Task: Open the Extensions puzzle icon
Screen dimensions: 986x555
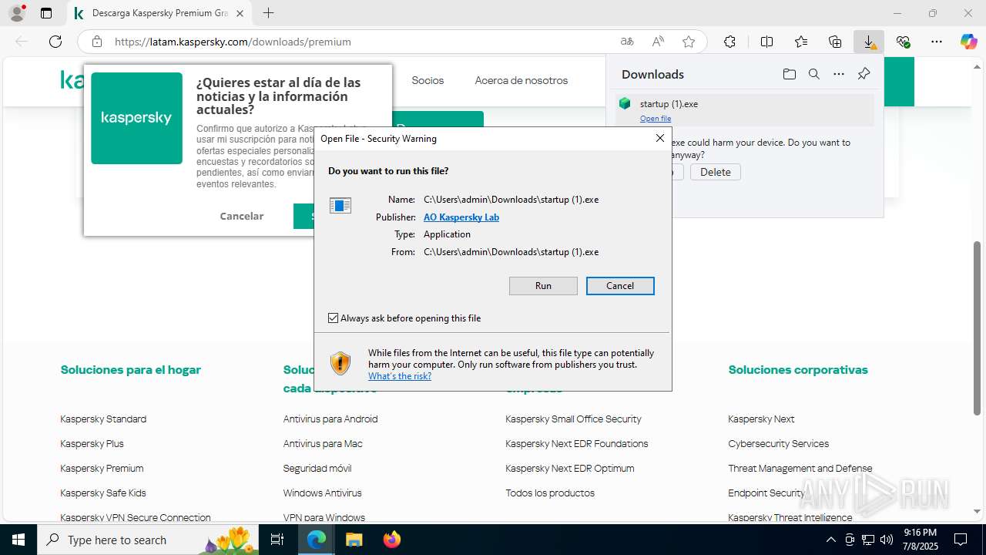Action: 729,42
